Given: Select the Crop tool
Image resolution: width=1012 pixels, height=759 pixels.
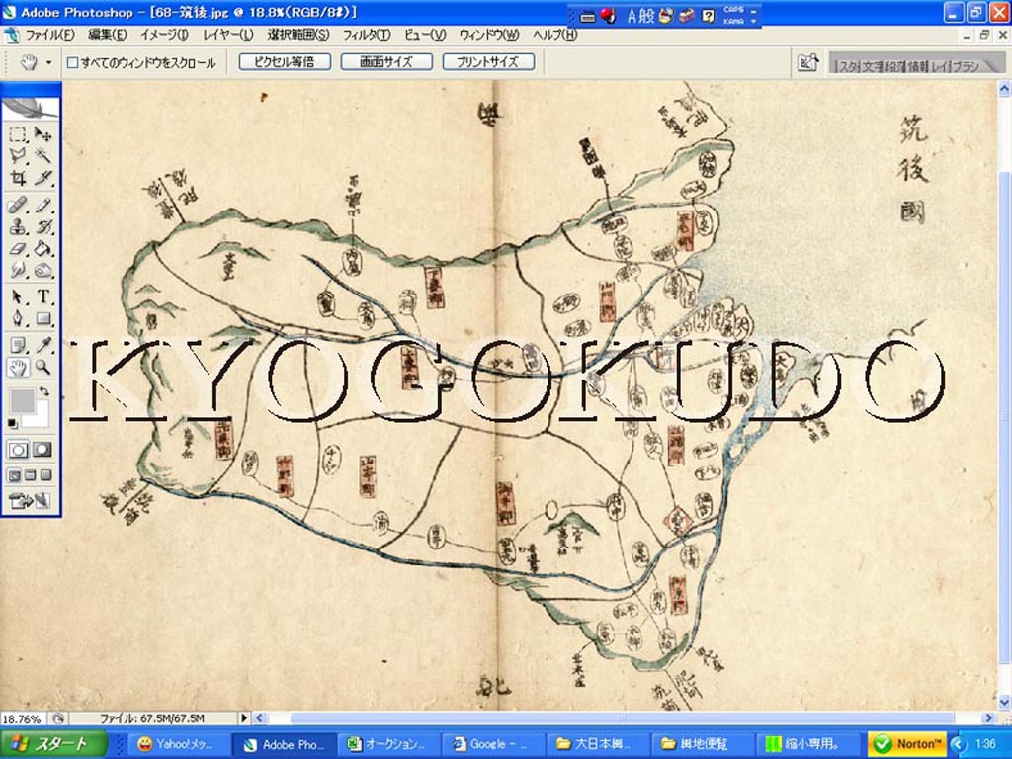Looking at the screenshot, I should click(18, 178).
